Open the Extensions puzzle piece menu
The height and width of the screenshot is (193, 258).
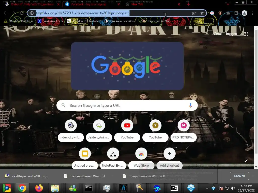228,13
